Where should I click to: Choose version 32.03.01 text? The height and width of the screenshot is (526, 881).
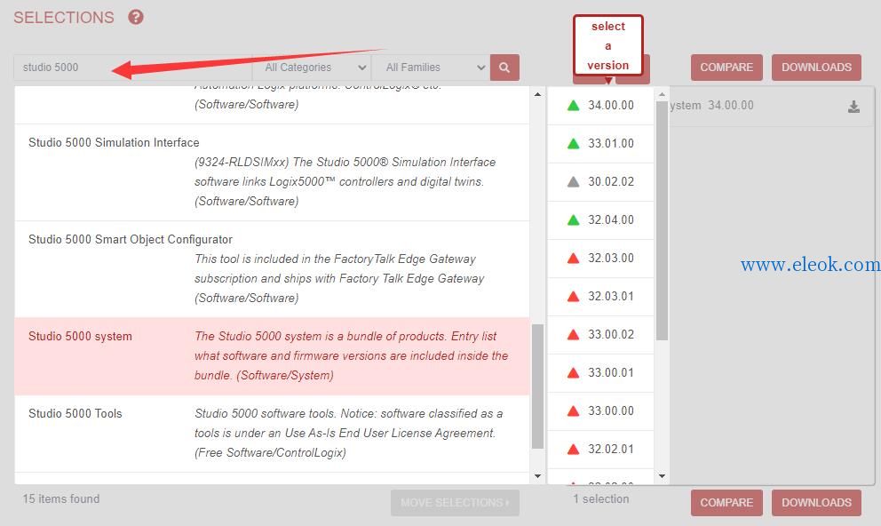coord(611,296)
